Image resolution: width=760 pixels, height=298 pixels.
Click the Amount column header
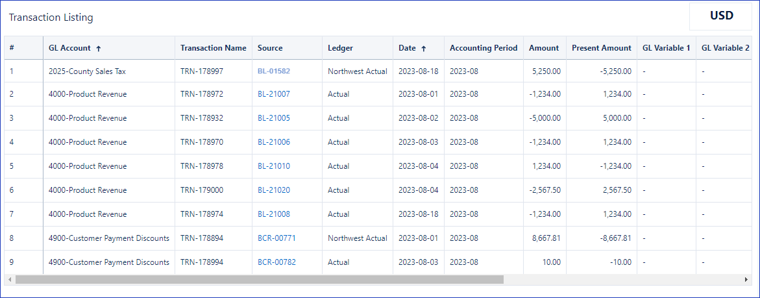tap(544, 48)
